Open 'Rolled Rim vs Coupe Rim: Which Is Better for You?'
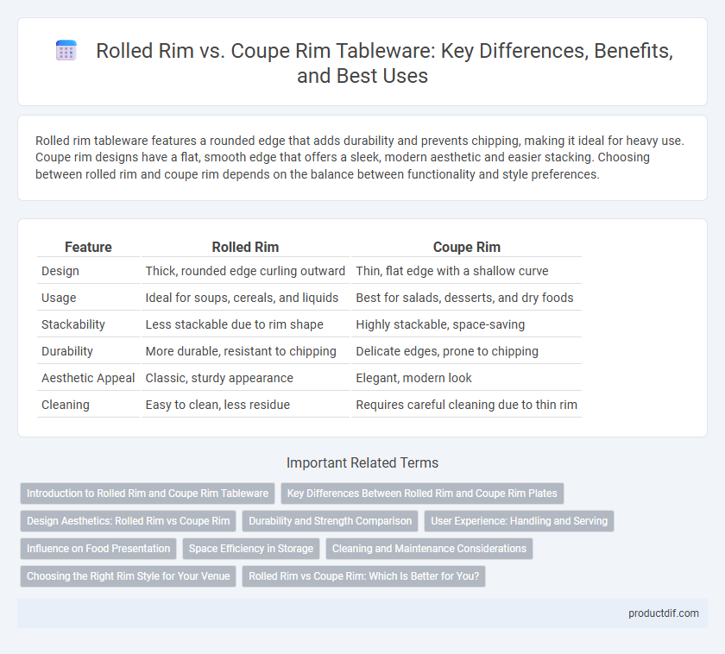Image resolution: width=725 pixels, height=654 pixels. click(x=364, y=576)
